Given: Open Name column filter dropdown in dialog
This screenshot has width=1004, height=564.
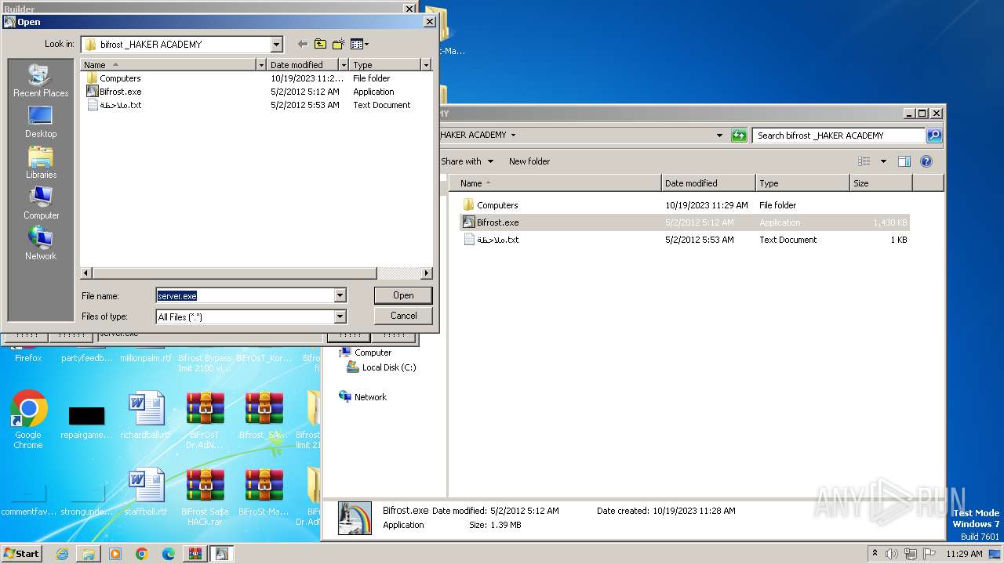Looking at the screenshot, I should [261, 65].
